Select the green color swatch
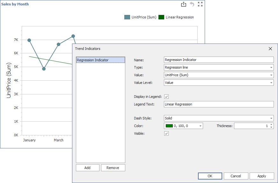 [168, 125]
